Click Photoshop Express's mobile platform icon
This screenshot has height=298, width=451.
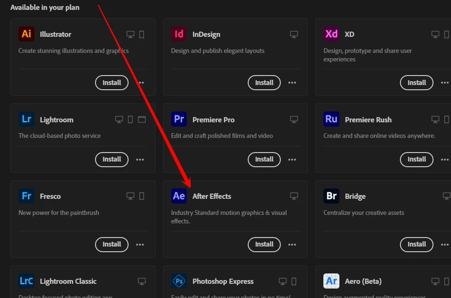[294, 281]
